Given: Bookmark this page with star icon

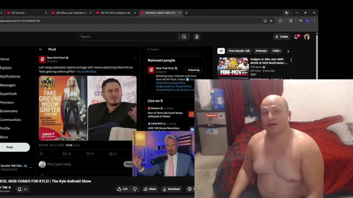Looking at the screenshot, I should [271, 21].
